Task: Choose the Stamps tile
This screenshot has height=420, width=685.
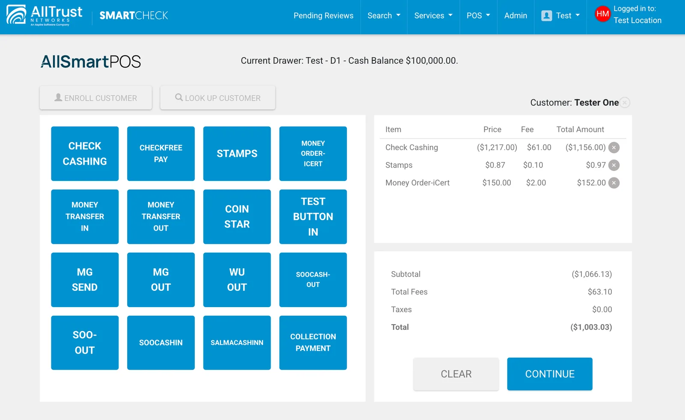Action: 237,154
